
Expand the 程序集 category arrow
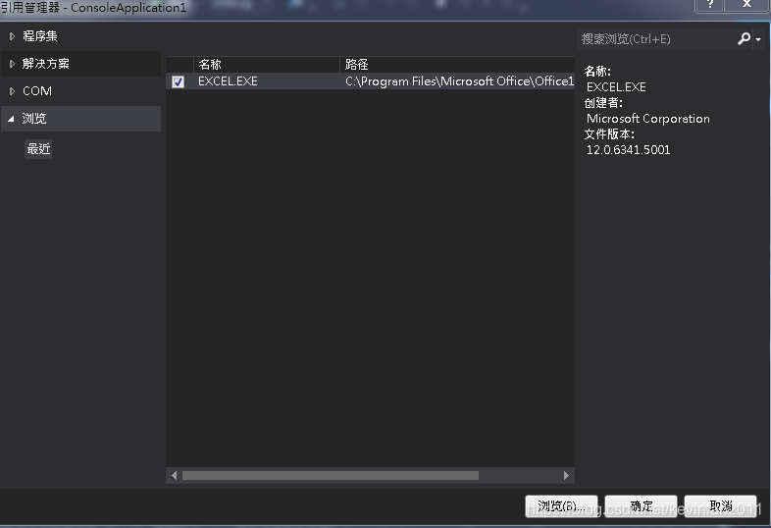tap(12, 36)
